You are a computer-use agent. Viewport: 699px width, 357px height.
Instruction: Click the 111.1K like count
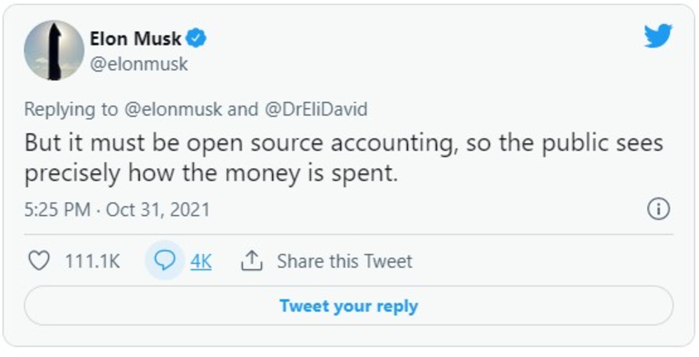[92, 260]
